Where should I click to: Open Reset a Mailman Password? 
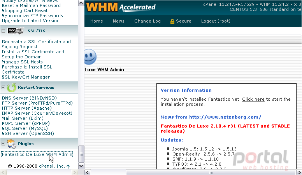31,5
